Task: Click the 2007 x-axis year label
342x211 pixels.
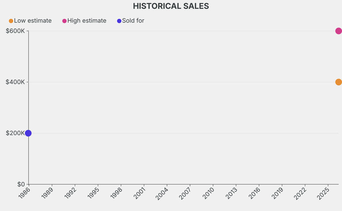Action: pos(185,193)
